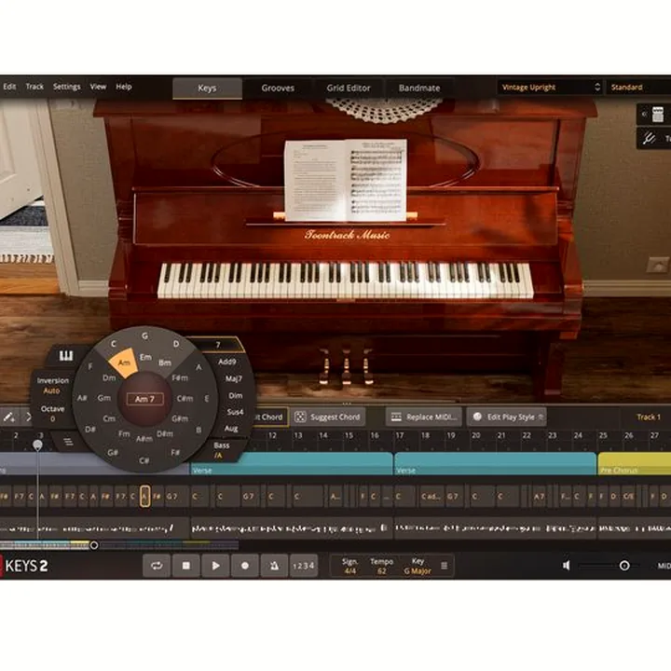Image resolution: width=671 pixels, height=671 pixels.
Task: Select the Em chord on the wheel
Action: click(x=145, y=357)
